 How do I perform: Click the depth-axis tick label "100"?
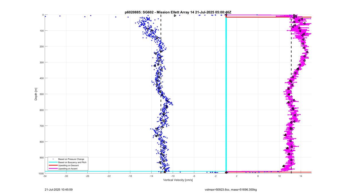tap(42, 31)
